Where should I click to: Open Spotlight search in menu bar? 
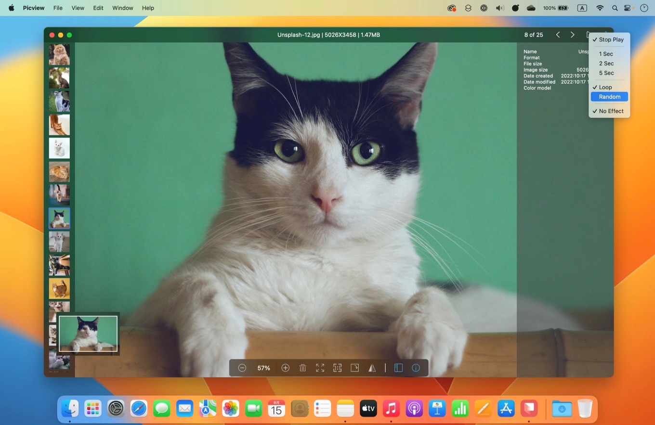pos(615,8)
